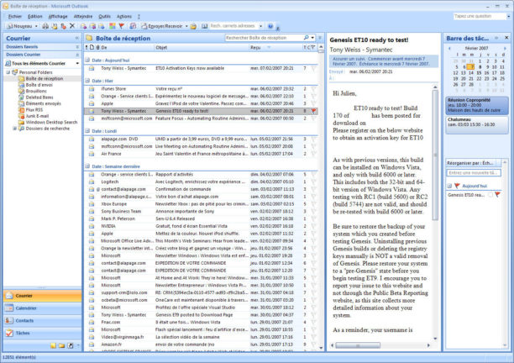Viewport: 514px width, 363px height.
Task: Select the Deleted Items folder
Action: (x=39, y=97)
